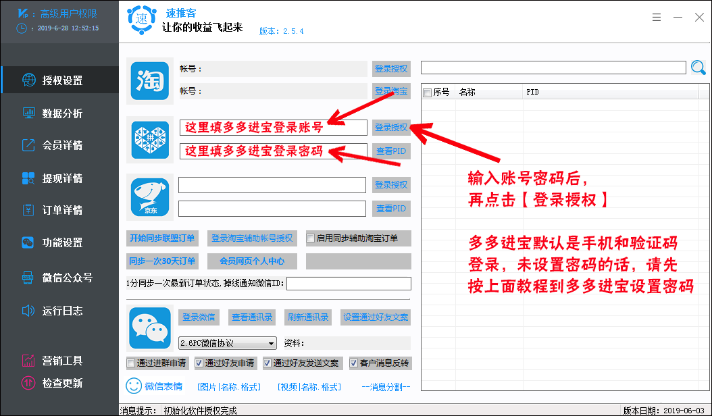Click the --消息分割-- link
Screen dimensions: 712x416
(386, 387)
